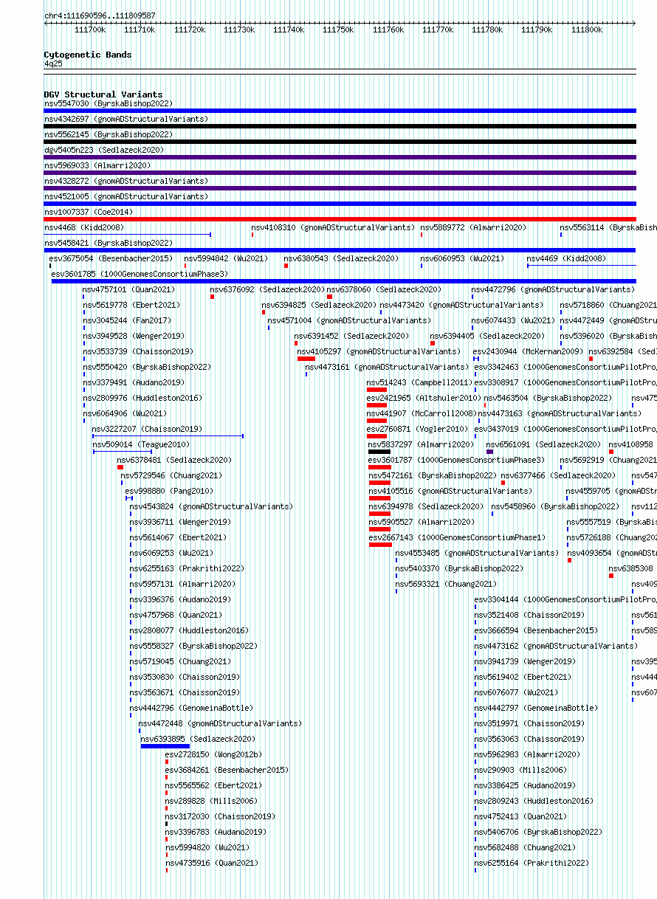657x899 pixels.
Task: Click the black bar under nsv5837297
Action: [379, 452]
